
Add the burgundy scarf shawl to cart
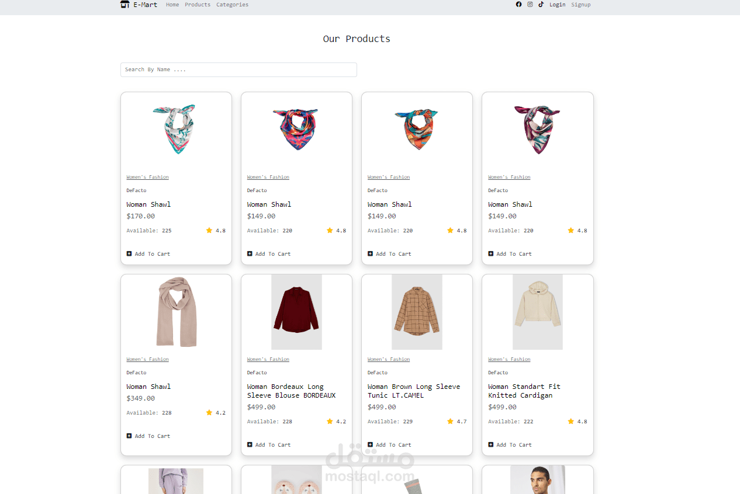click(x=510, y=253)
